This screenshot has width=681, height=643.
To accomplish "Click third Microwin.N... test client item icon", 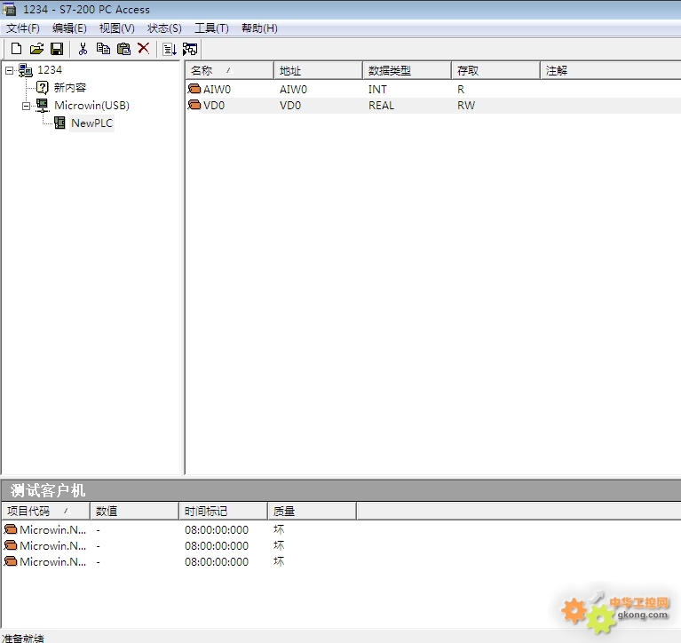I will click(11, 561).
